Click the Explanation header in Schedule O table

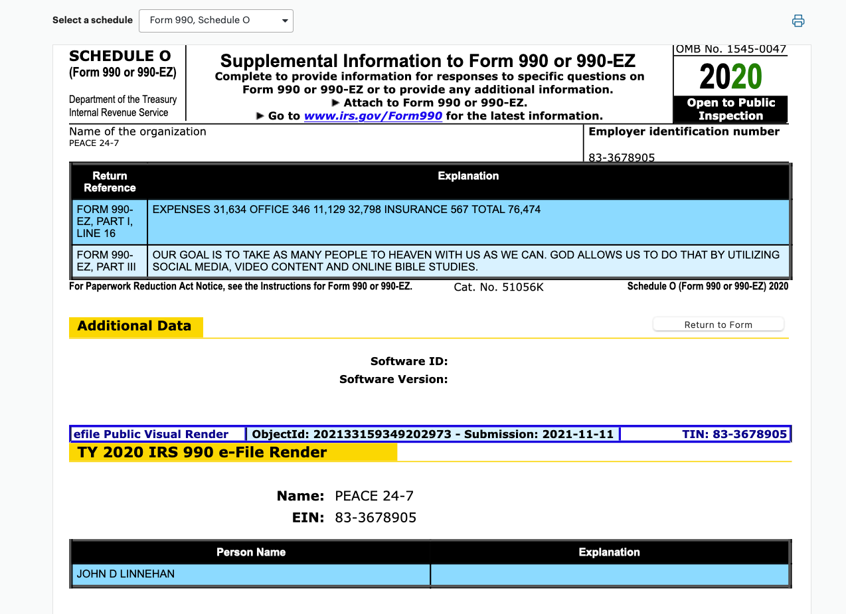468,176
